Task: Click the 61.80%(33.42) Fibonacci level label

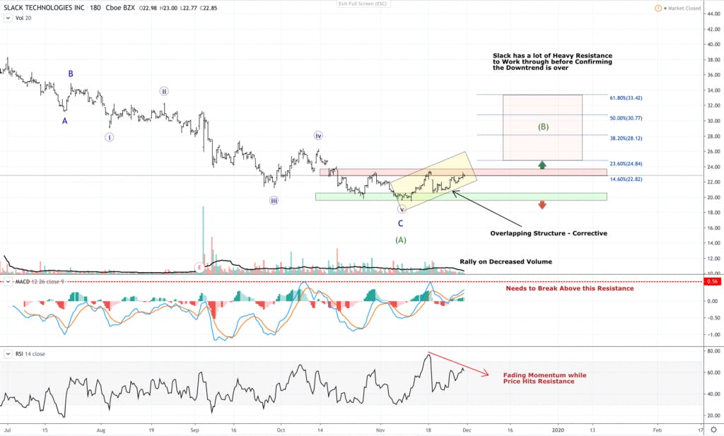Action: coord(626,98)
